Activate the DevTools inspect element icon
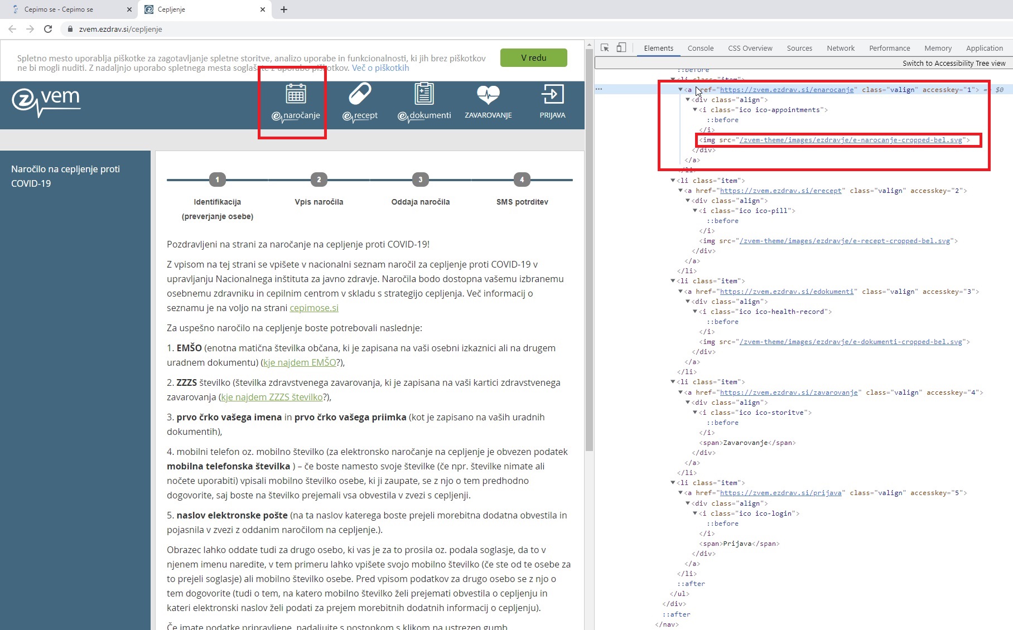Screen dimensions: 1013x630 tap(605, 48)
